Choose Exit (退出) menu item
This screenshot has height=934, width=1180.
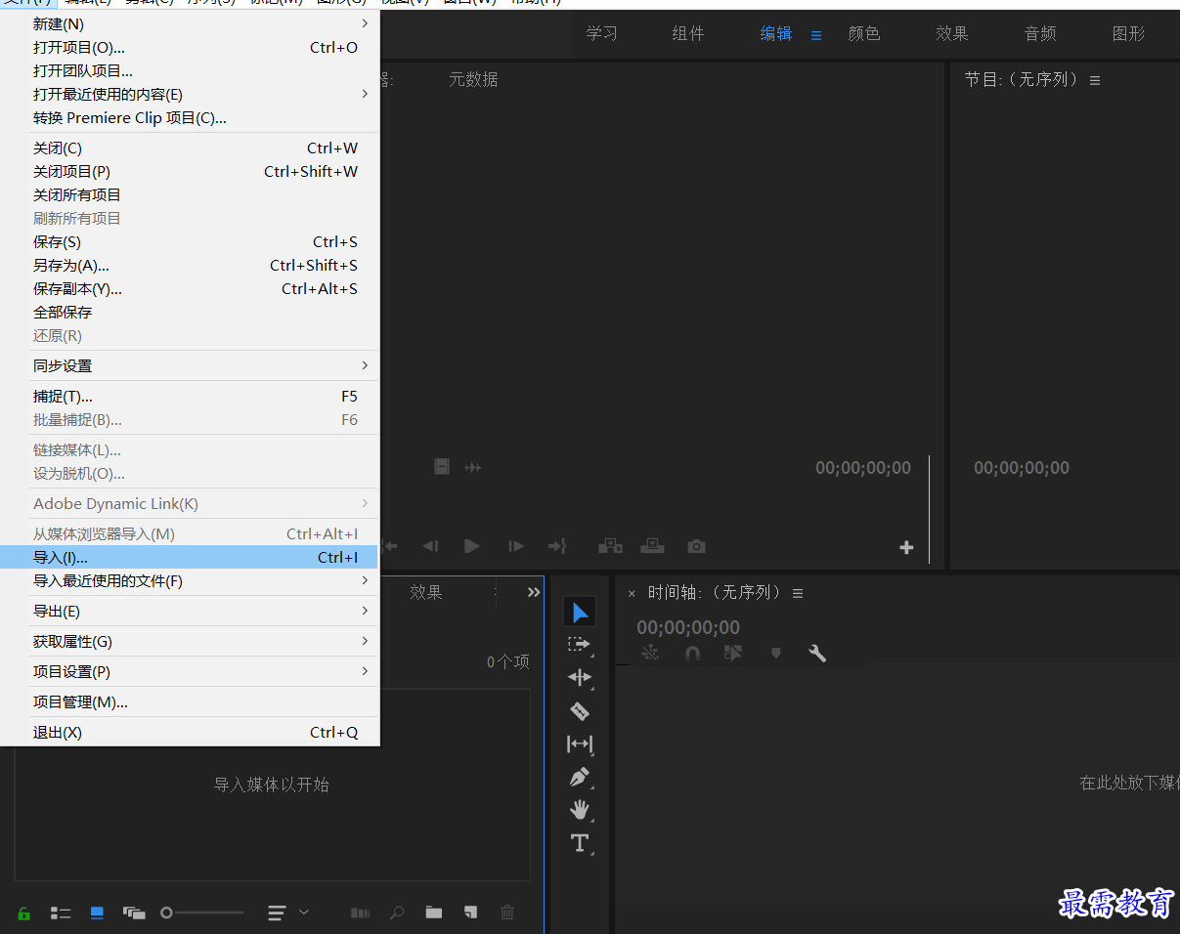189,732
